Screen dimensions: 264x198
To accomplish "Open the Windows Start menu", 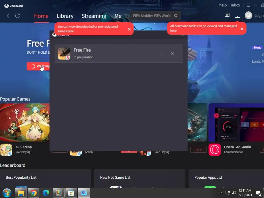I will [7, 193].
